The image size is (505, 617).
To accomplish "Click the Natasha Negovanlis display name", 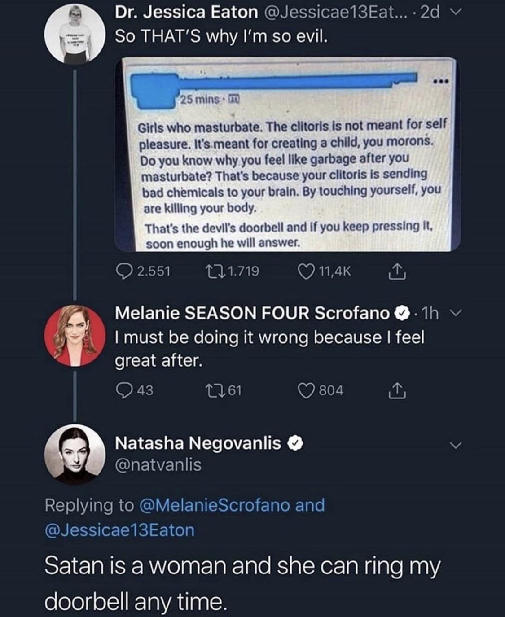I will (x=198, y=443).
